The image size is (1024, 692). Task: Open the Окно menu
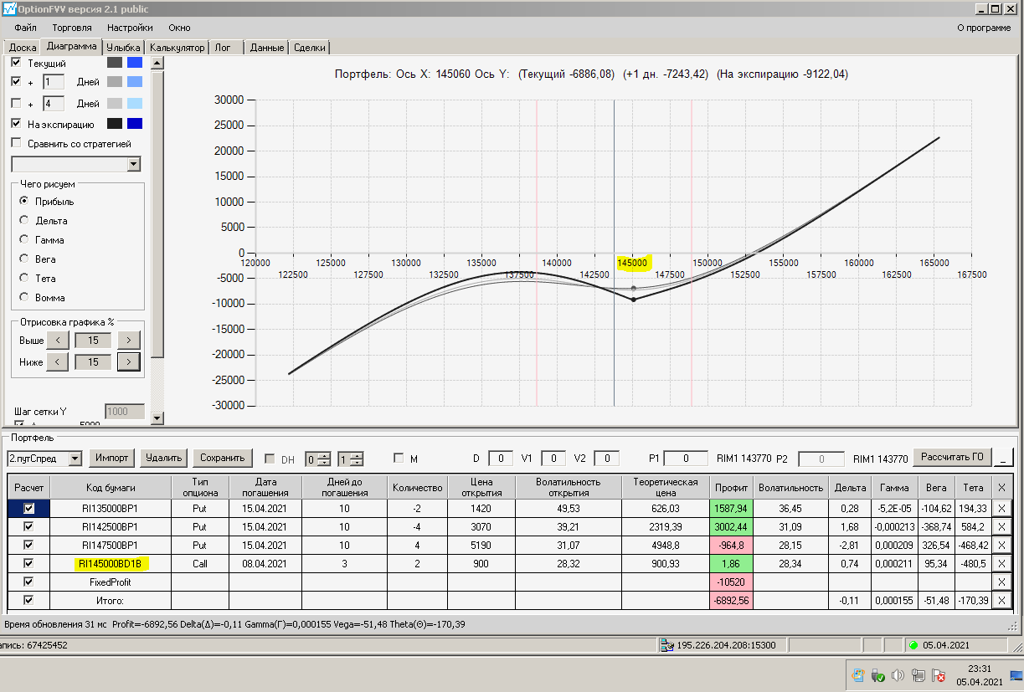pyautogui.click(x=179, y=28)
